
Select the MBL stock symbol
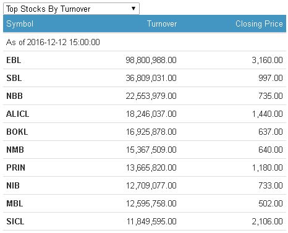tap(15, 203)
